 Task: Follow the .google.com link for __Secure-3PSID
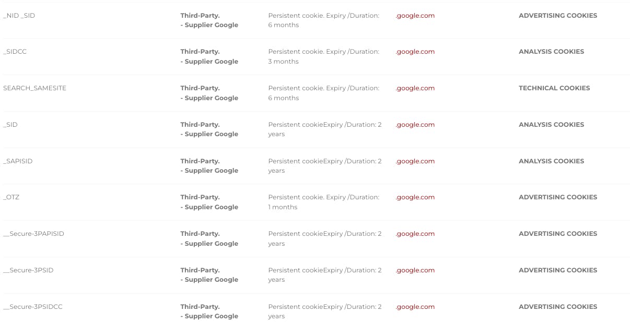coord(415,270)
